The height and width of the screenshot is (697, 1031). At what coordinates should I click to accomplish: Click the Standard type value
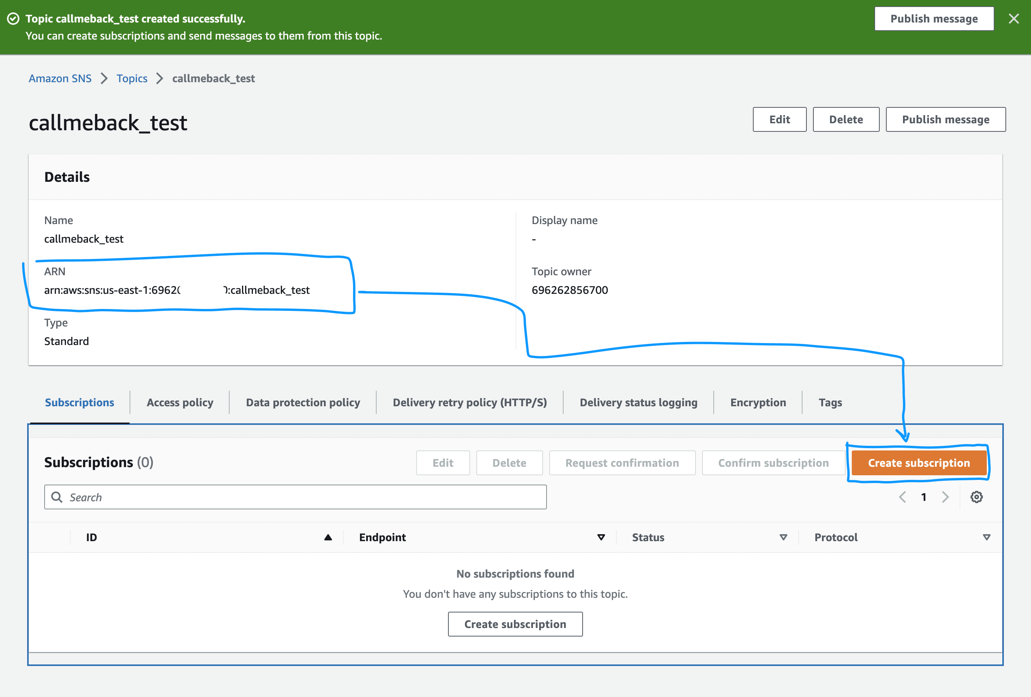tap(67, 341)
